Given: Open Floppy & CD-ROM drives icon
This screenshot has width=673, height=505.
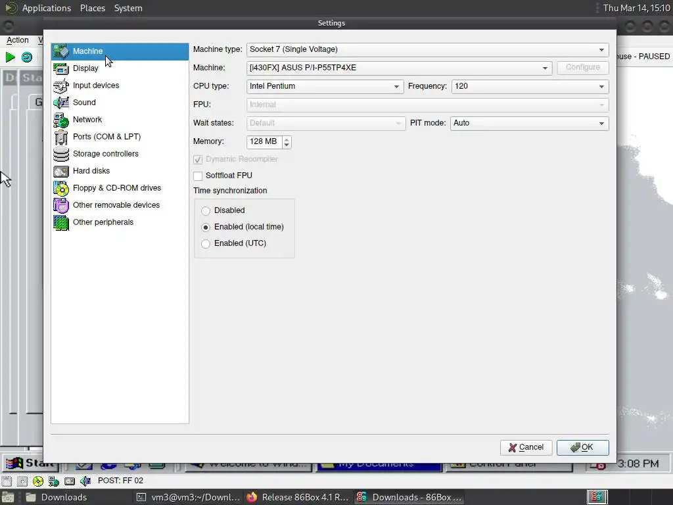Looking at the screenshot, I should 61,188.
